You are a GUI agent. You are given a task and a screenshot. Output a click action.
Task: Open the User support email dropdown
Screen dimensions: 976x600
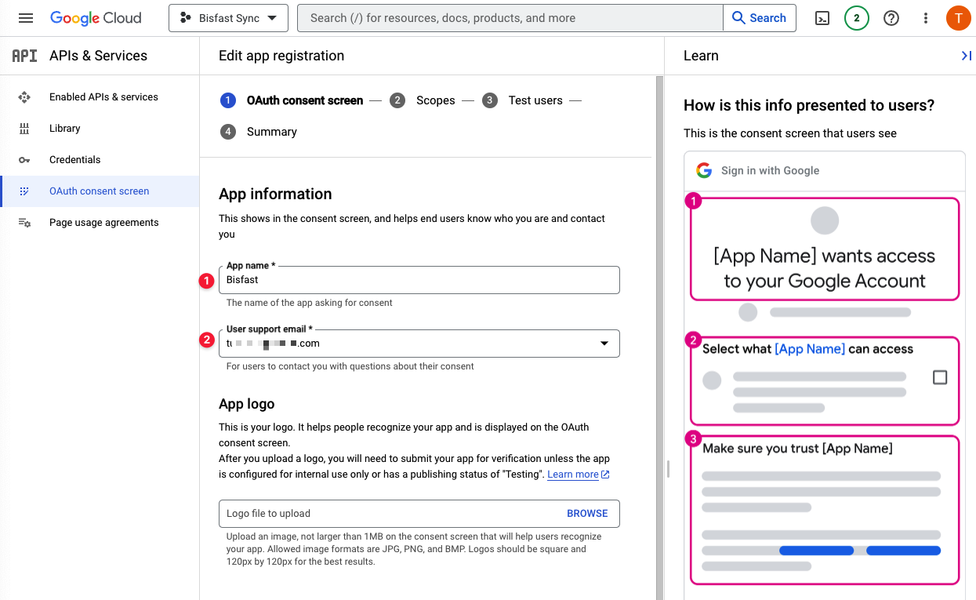click(419, 344)
